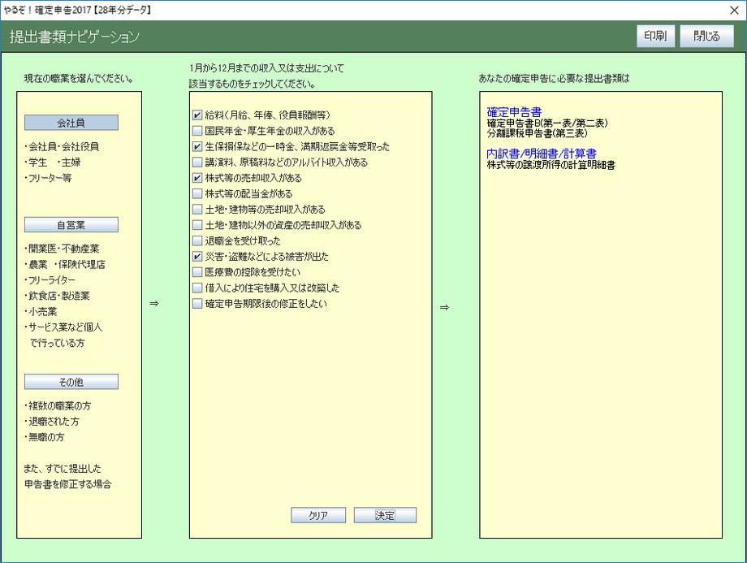The width and height of the screenshot is (747, 563).
Task: Check 医療費の控除を受けたい checkbox
Action: coord(197,272)
